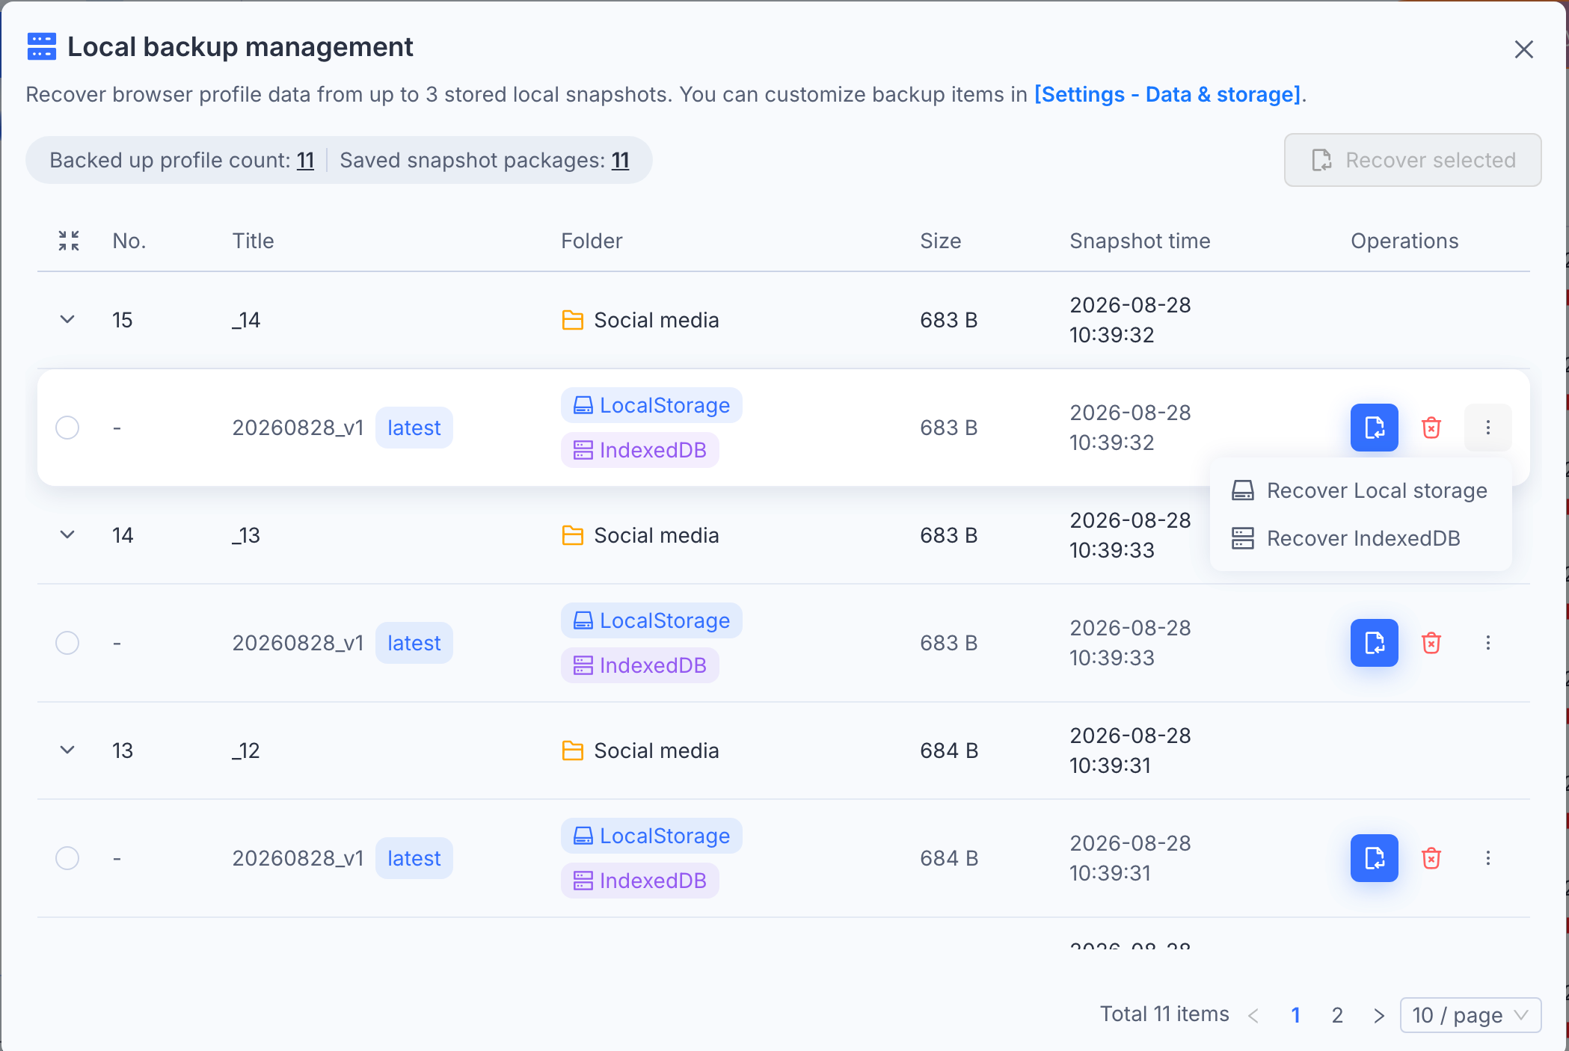Click backed up profile count value 11

pos(305,160)
